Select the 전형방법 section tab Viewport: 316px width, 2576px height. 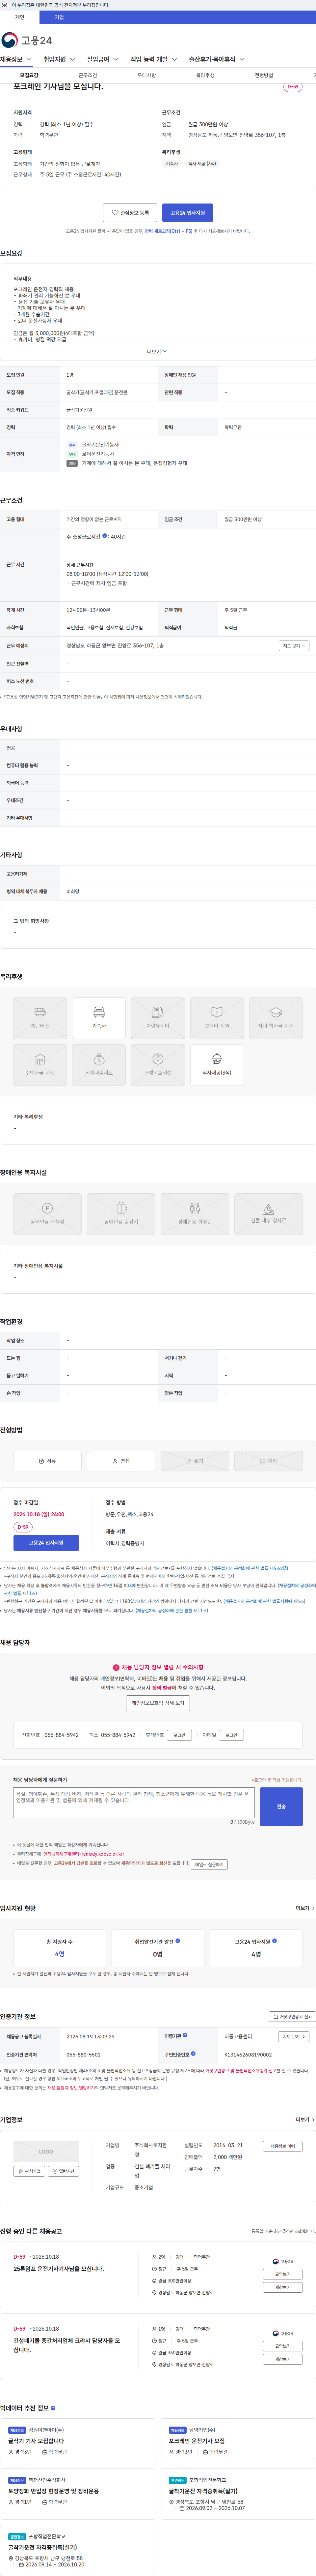263,75
